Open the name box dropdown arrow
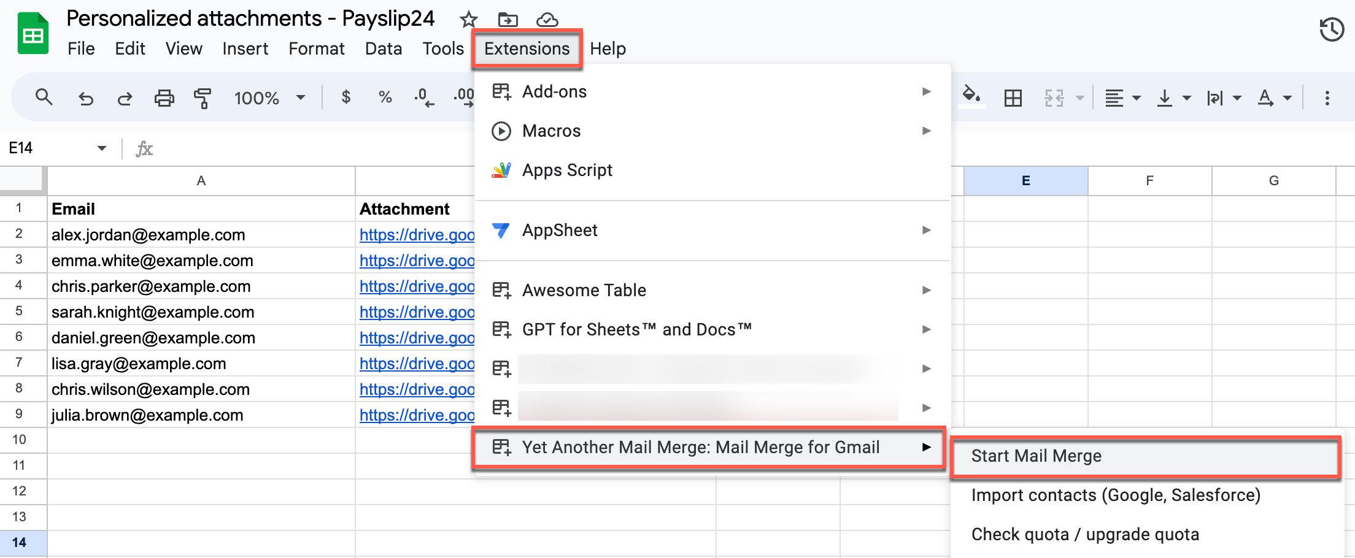 coord(101,148)
